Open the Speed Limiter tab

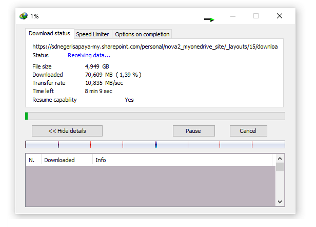tap(92, 34)
